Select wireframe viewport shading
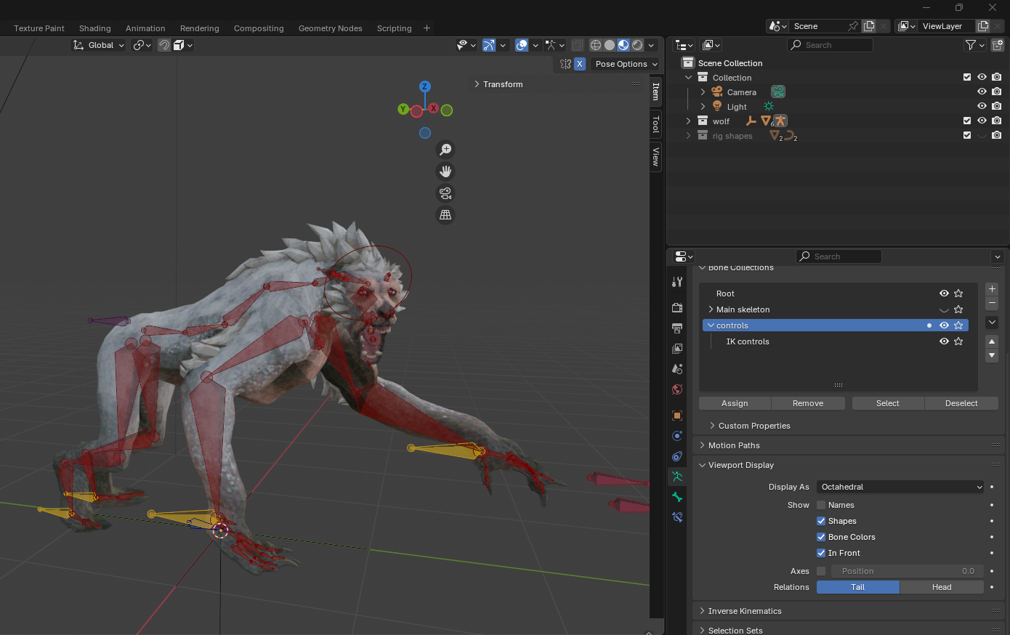1010x635 pixels. pyautogui.click(x=596, y=45)
